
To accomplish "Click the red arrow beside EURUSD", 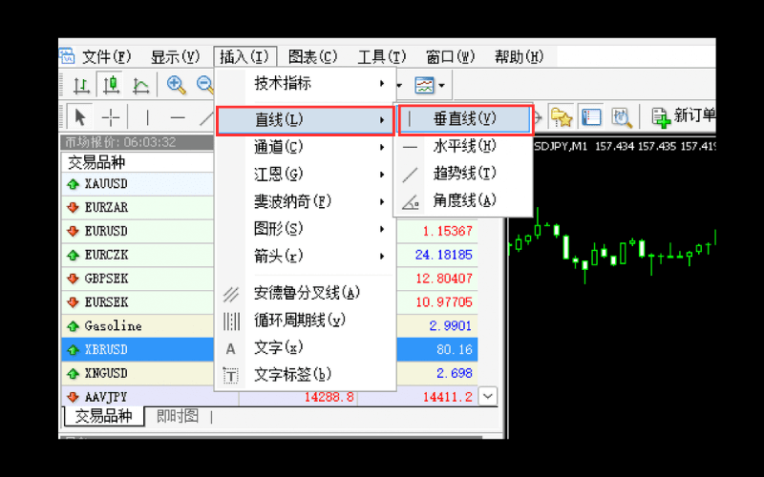I will (x=74, y=231).
